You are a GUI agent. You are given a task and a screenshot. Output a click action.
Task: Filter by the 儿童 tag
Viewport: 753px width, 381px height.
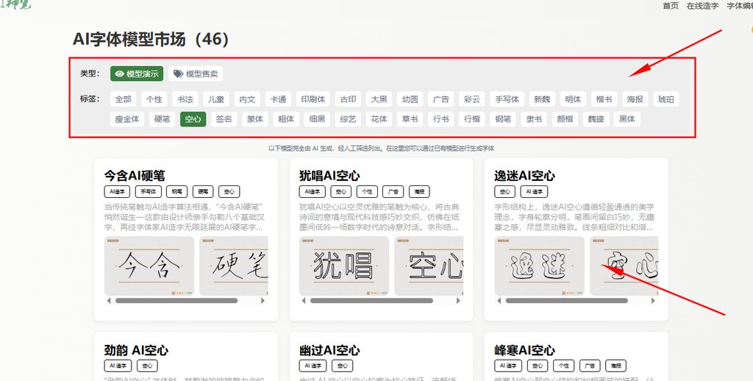[x=216, y=99]
